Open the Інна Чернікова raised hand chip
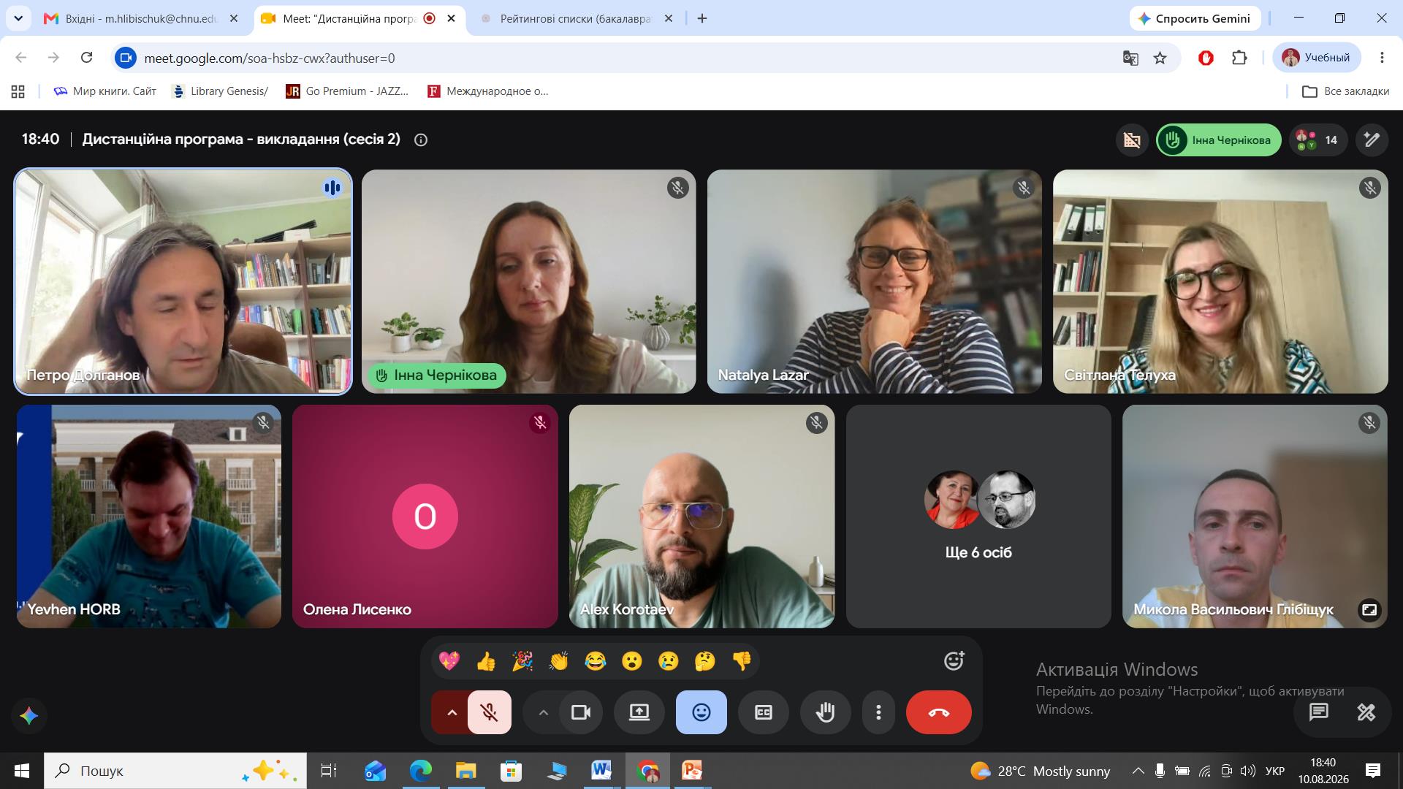The height and width of the screenshot is (789, 1403). click(x=1219, y=140)
